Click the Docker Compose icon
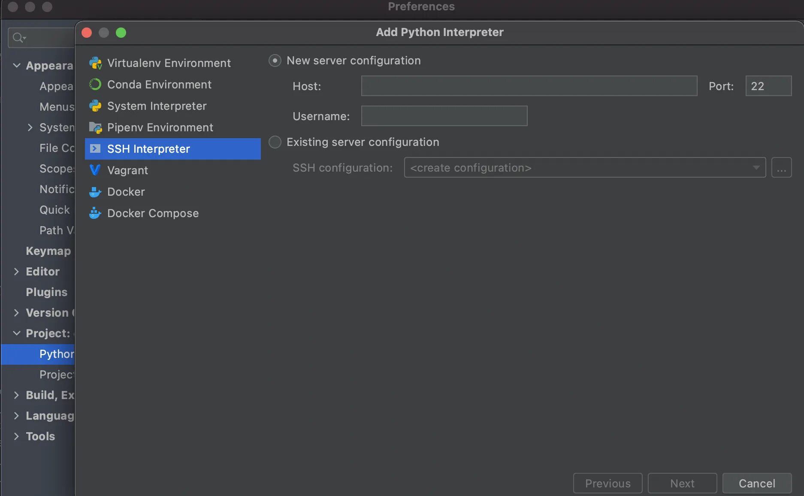 (95, 213)
